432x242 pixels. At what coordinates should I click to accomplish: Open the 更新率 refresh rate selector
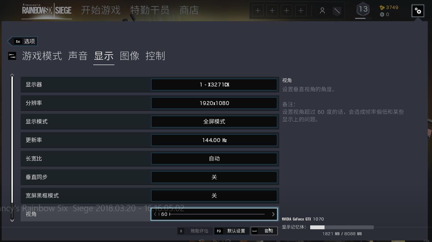click(214, 140)
